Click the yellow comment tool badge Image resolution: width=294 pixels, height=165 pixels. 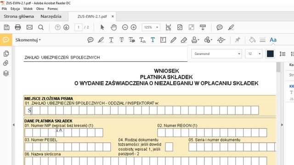tap(6, 40)
